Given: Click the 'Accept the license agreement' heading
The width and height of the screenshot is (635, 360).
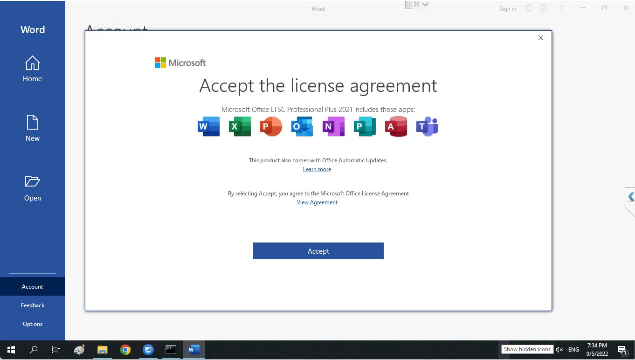Looking at the screenshot, I should [318, 85].
